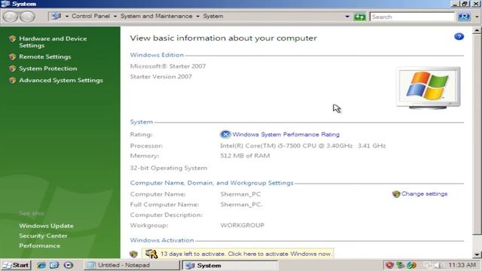Select System breadcrumb in address bar

click(213, 16)
